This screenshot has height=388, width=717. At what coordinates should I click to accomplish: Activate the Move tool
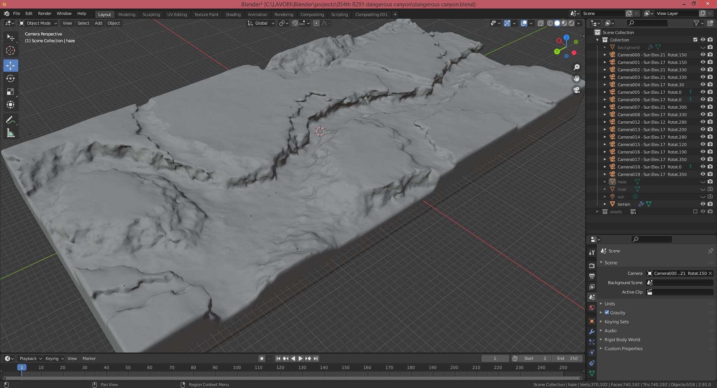(10, 65)
